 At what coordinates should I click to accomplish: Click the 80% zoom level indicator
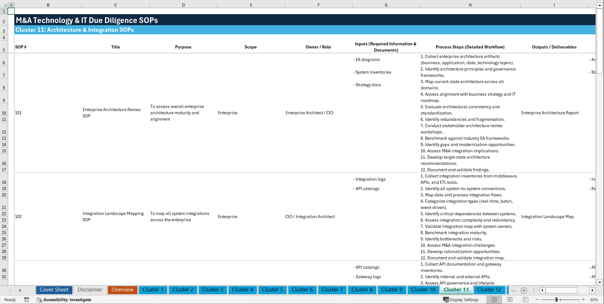pyautogui.click(x=594, y=300)
